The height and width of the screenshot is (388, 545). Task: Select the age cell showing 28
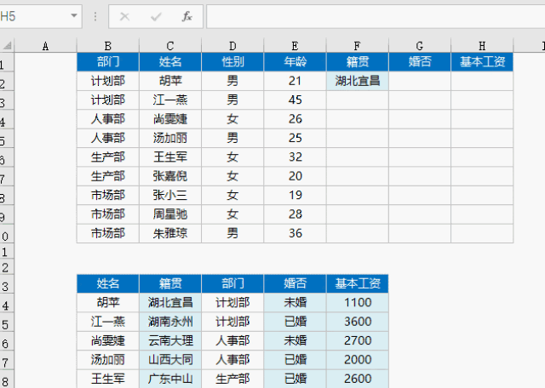(295, 214)
